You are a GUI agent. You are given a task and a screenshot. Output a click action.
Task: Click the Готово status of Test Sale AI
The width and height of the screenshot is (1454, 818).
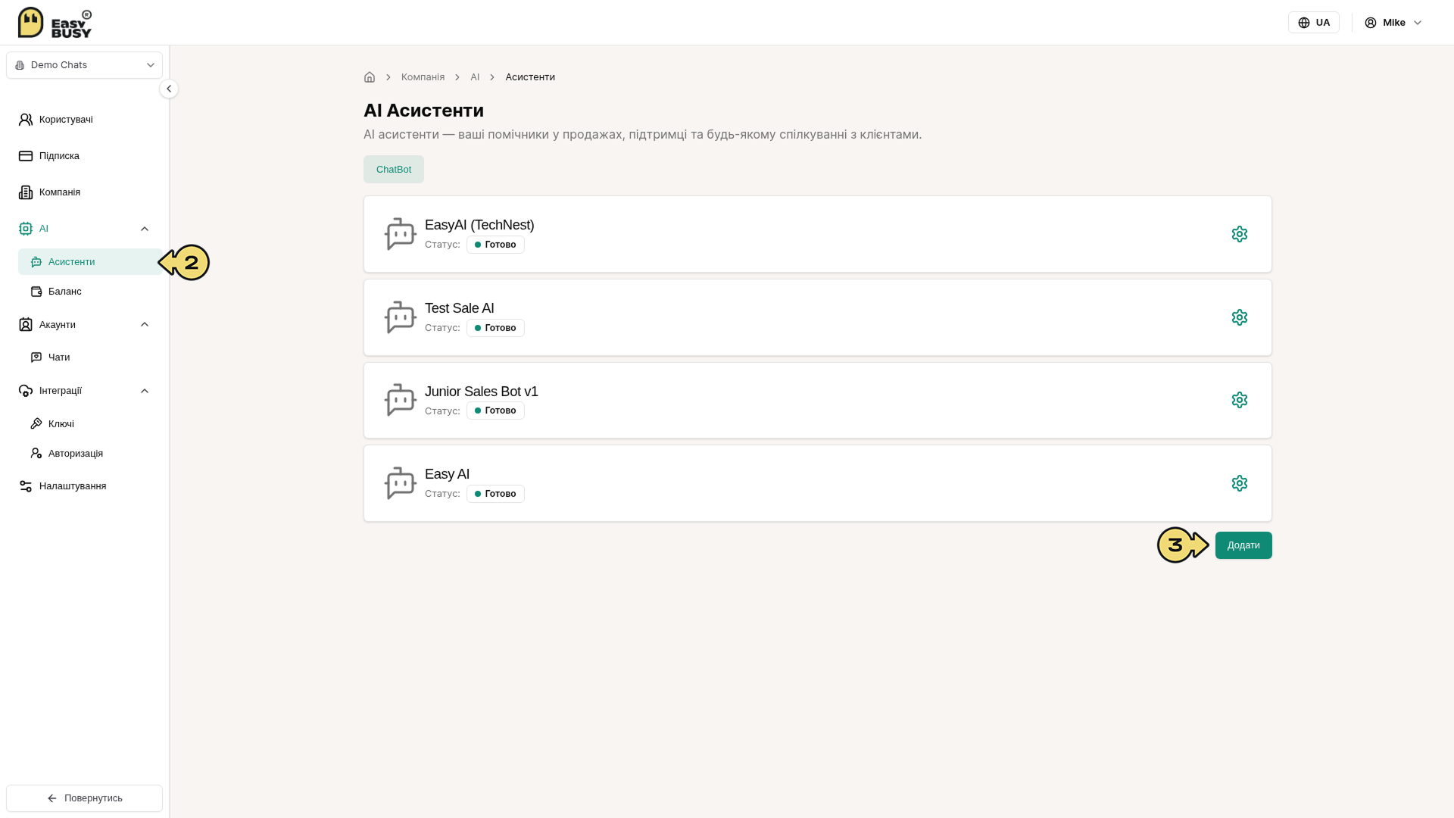tap(495, 328)
